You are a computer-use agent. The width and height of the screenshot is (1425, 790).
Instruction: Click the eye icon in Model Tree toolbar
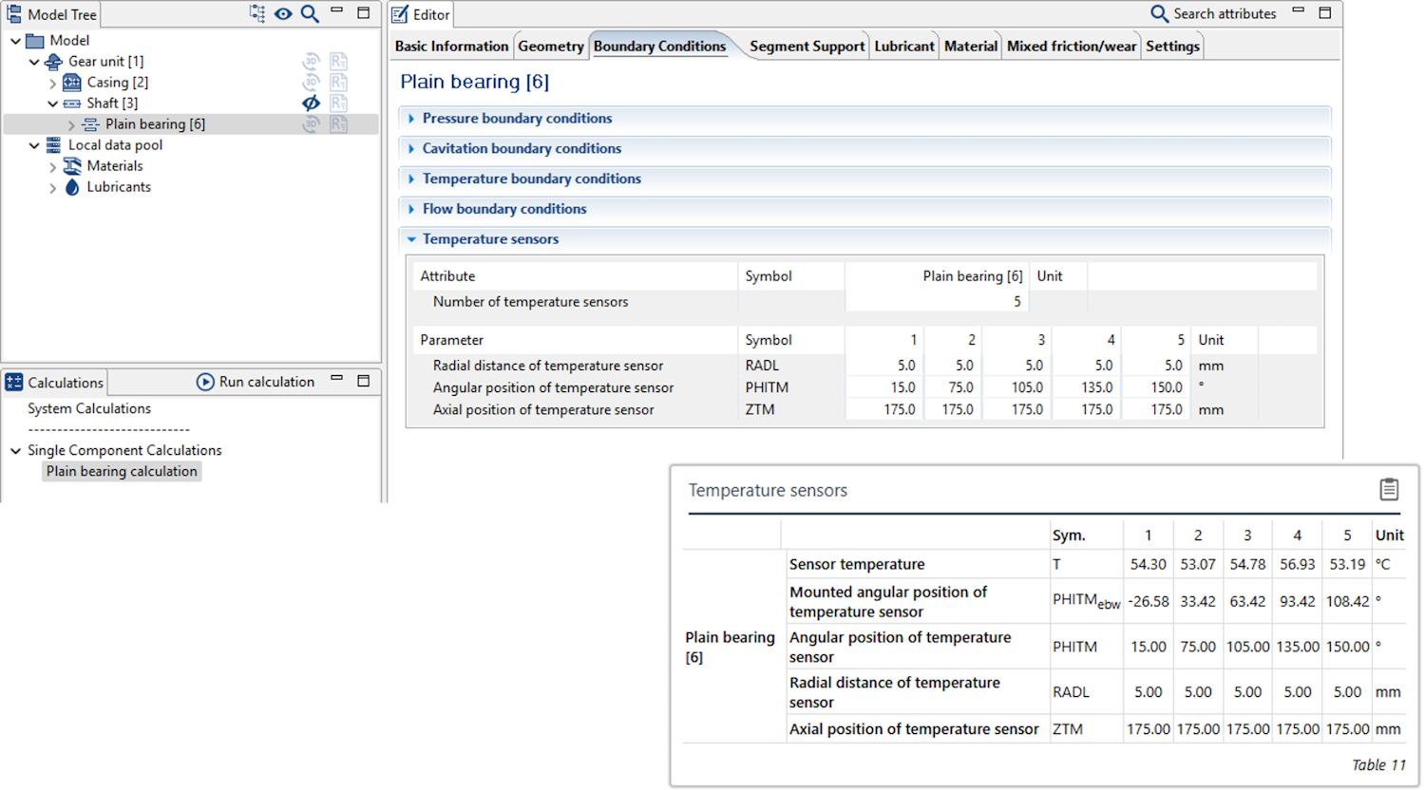point(283,13)
